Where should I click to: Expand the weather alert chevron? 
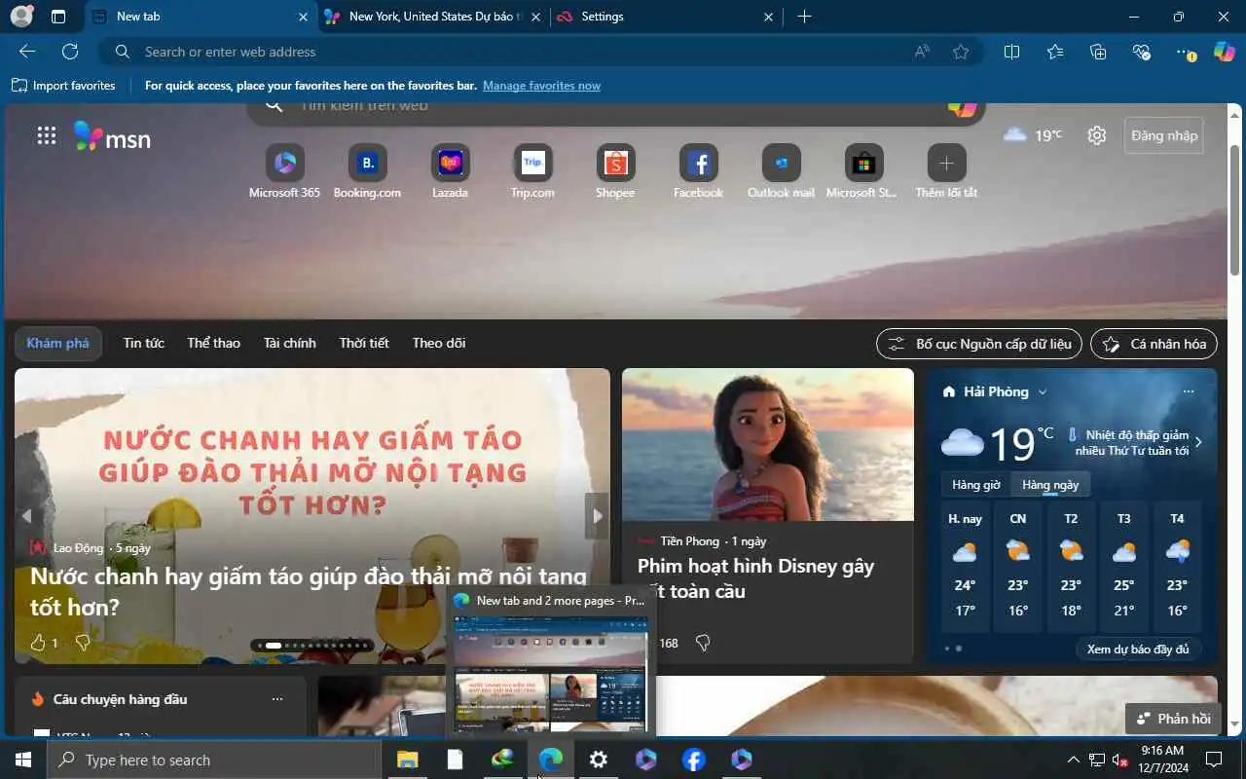tap(1198, 442)
